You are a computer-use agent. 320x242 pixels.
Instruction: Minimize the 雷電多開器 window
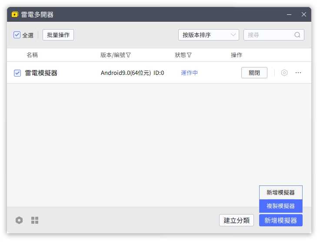(289, 14)
